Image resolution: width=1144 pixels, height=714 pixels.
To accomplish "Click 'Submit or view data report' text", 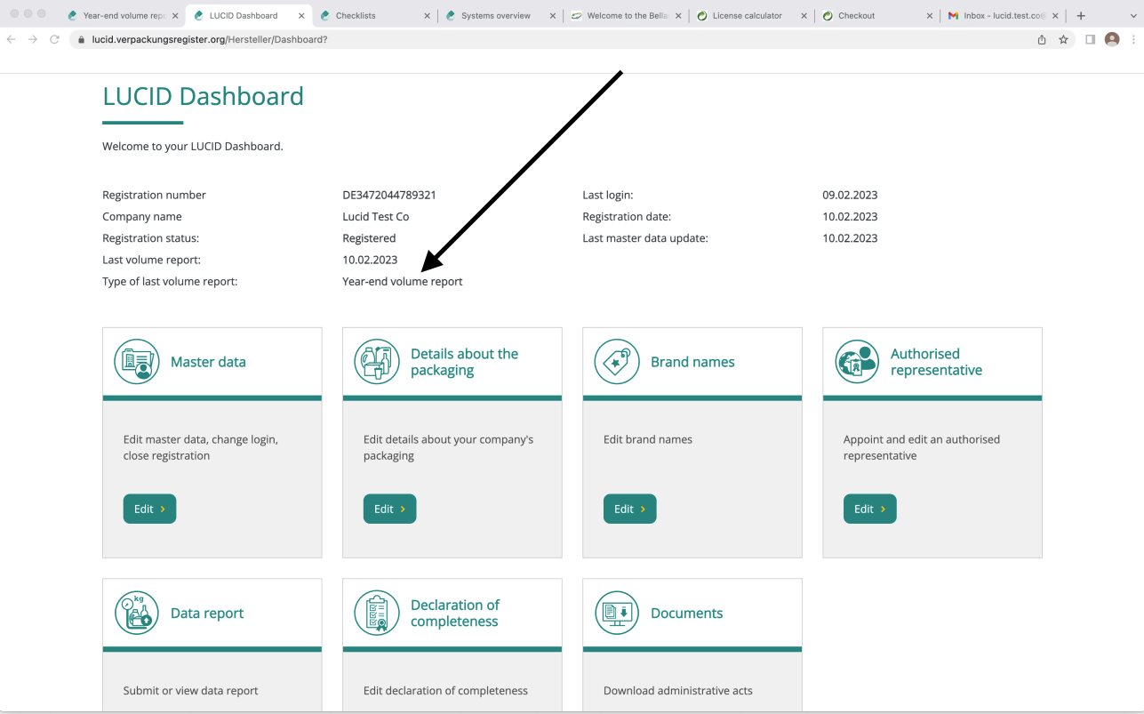I will point(190,691).
